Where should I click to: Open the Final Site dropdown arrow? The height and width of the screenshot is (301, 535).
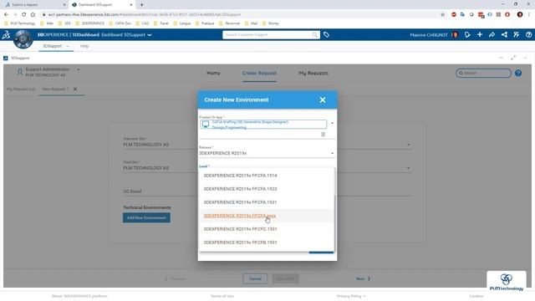click(x=408, y=168)
